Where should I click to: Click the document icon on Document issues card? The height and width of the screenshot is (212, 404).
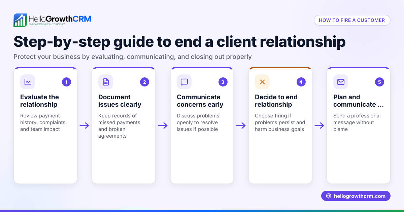106,82
